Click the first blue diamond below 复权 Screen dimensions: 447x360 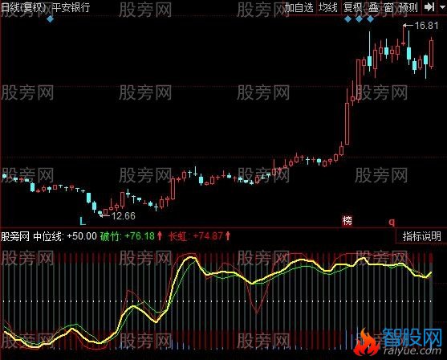347,19
